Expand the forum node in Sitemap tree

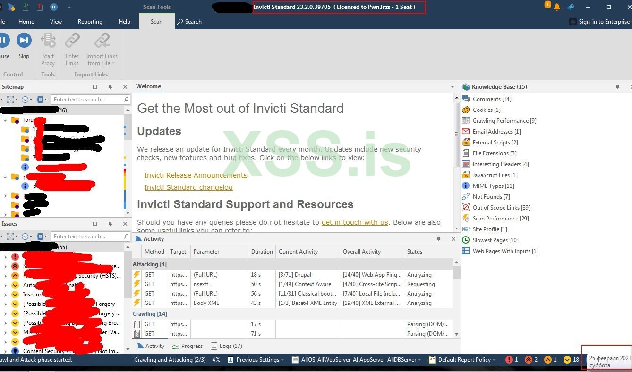pos(5,120)
